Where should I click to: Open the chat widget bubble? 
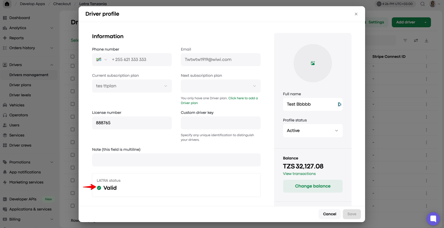(x=433, y=219)
